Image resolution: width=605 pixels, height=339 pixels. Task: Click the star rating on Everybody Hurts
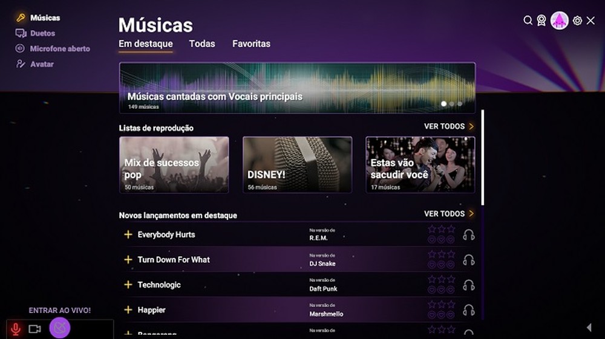(x=442, y=229)
